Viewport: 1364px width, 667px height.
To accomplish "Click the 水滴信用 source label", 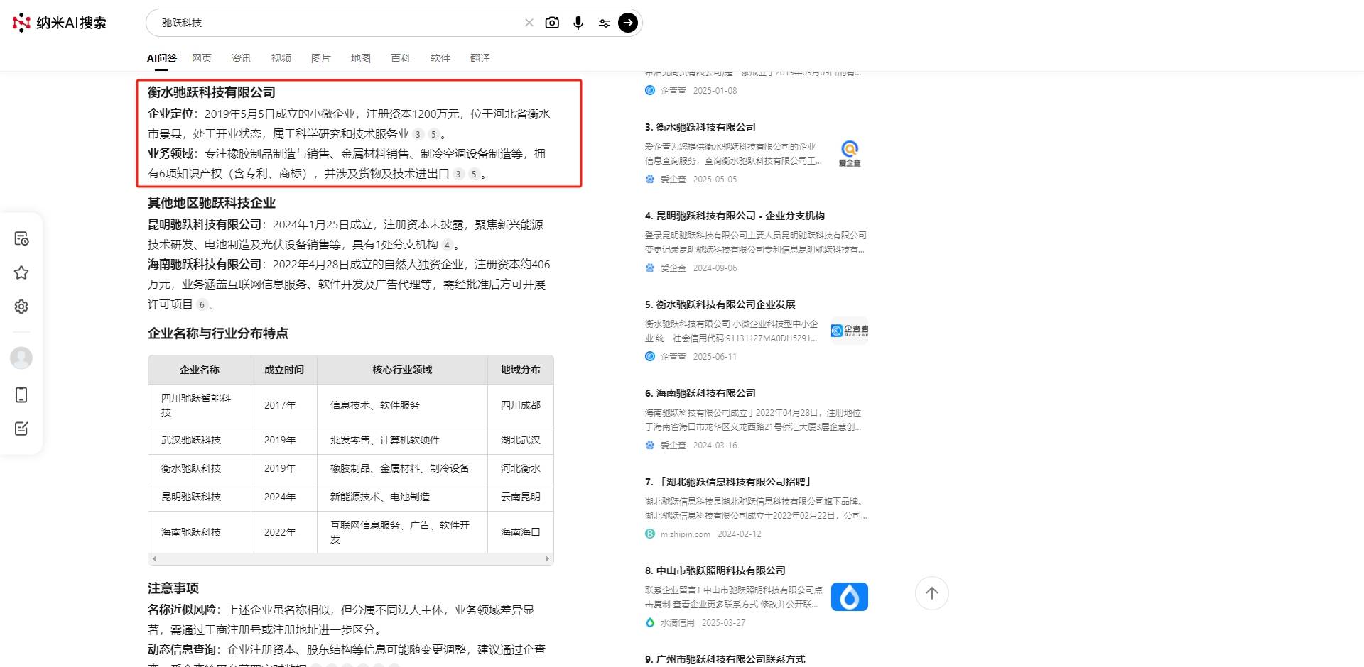I will click(678, 623).
